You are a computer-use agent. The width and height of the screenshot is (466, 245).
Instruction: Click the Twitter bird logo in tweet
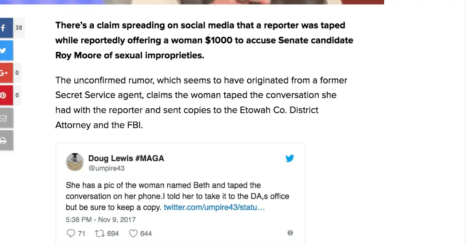tap(290, 159)
